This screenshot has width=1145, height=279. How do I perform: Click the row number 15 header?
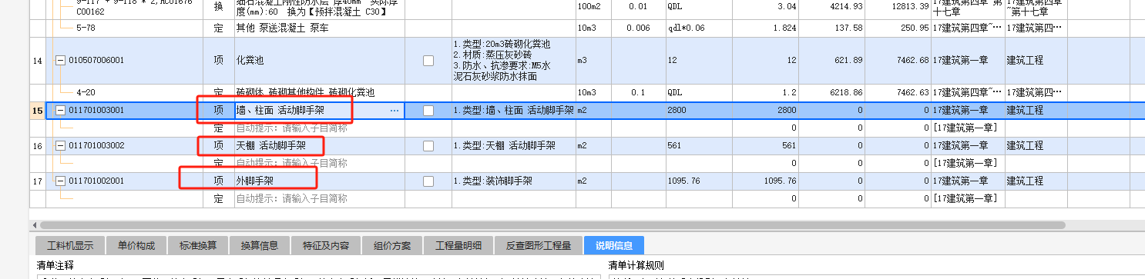point(37,111)
